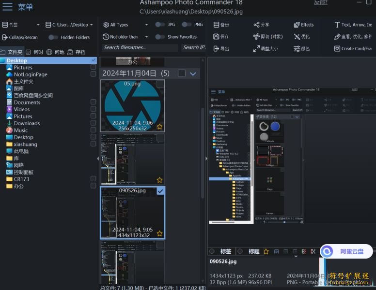The width and height of the screenshot is (376, 290).
Task: Select the 办公 folder in tree
Action: pyautogui.click(x=16, y=186)
